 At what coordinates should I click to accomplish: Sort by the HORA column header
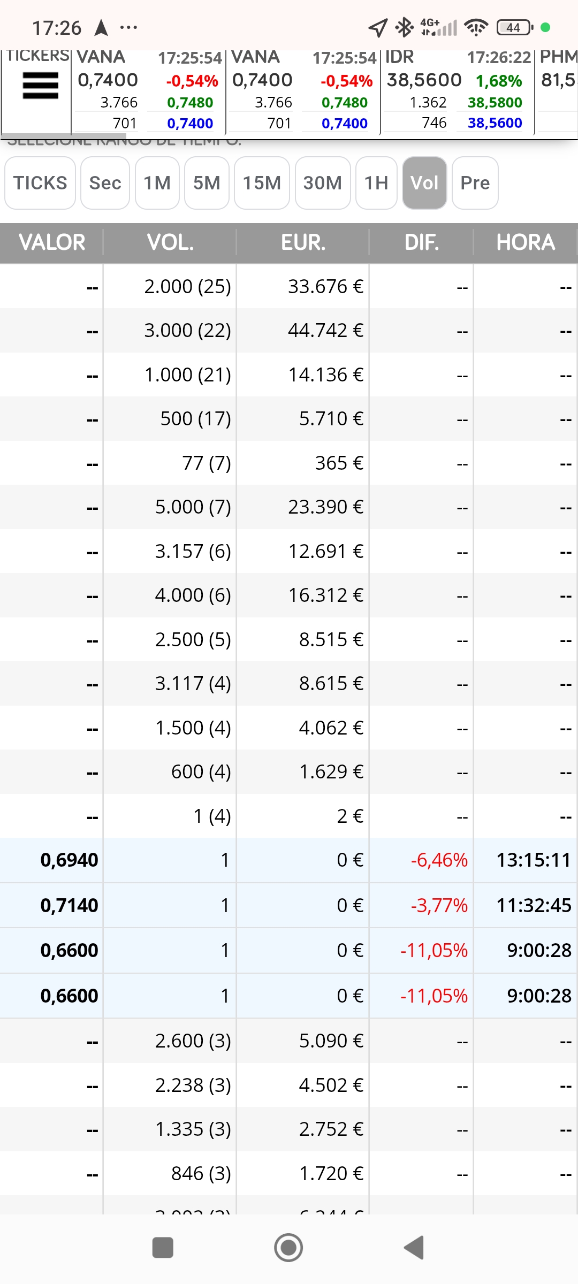coord(526,242)
